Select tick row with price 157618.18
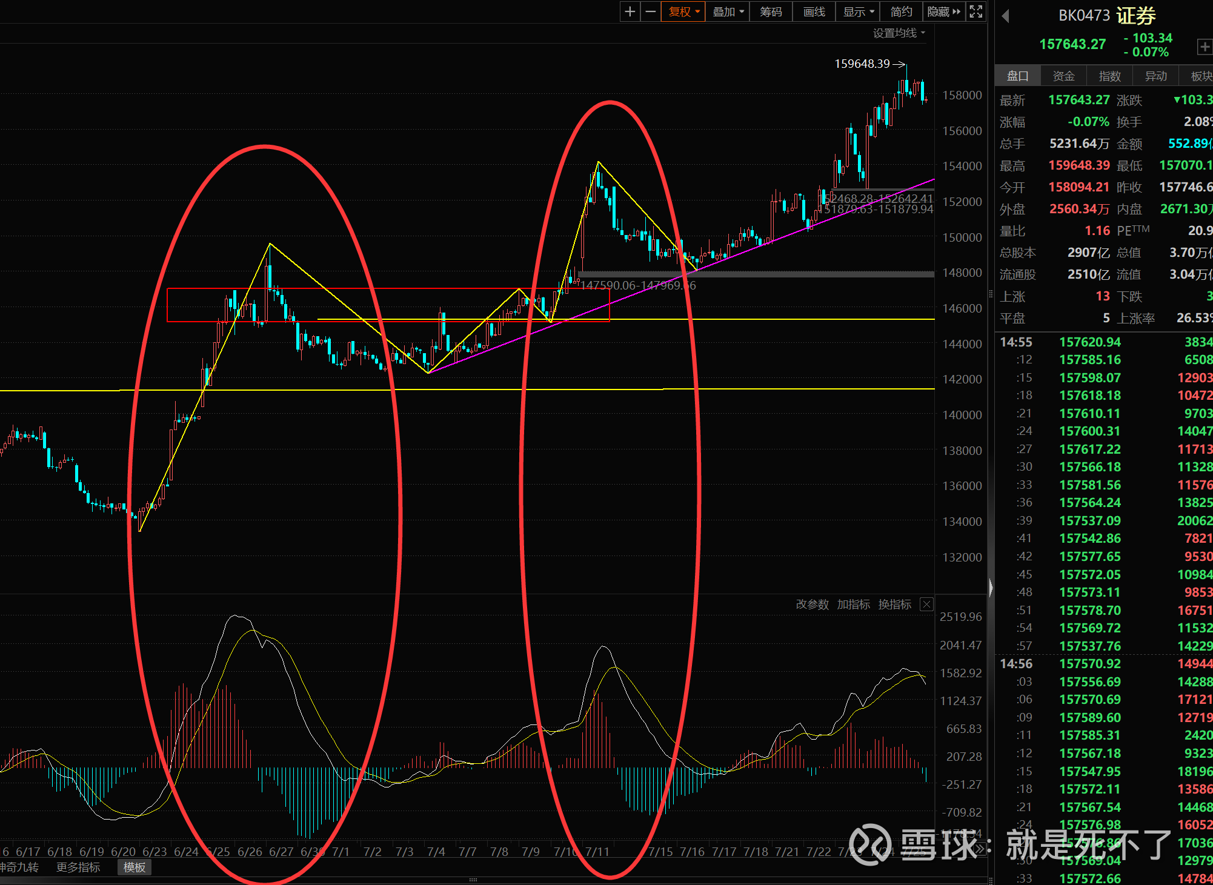 (x=1104, y=396)
